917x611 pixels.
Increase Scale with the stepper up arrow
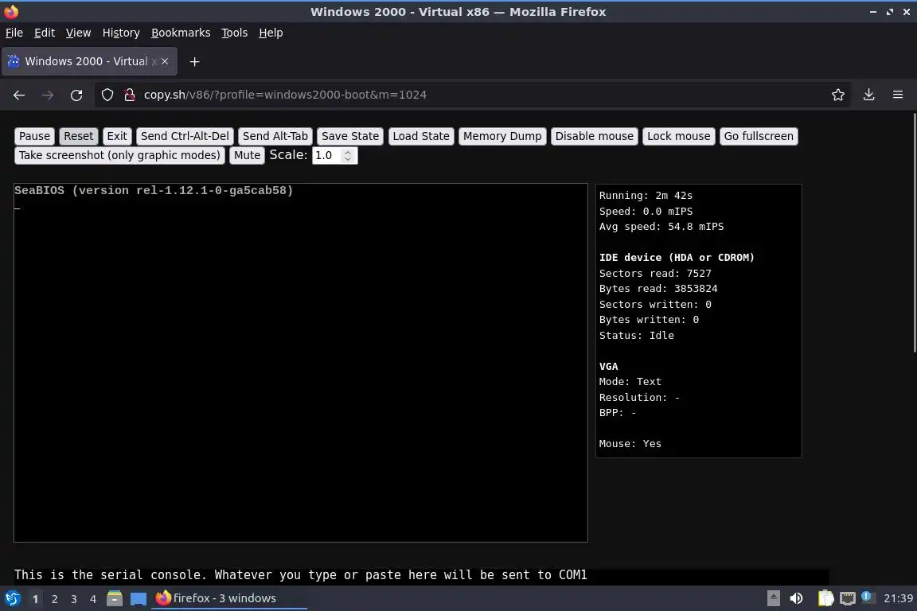(348, 152)
